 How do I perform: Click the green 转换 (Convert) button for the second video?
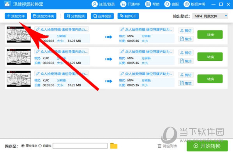tap(210, 57)
